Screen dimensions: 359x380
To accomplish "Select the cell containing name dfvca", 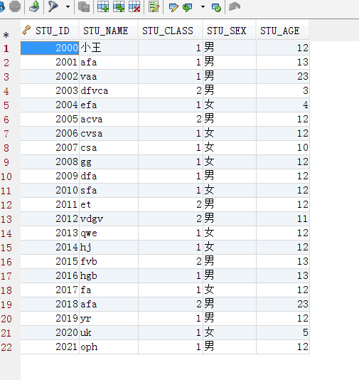I will [x=109, y=91].
